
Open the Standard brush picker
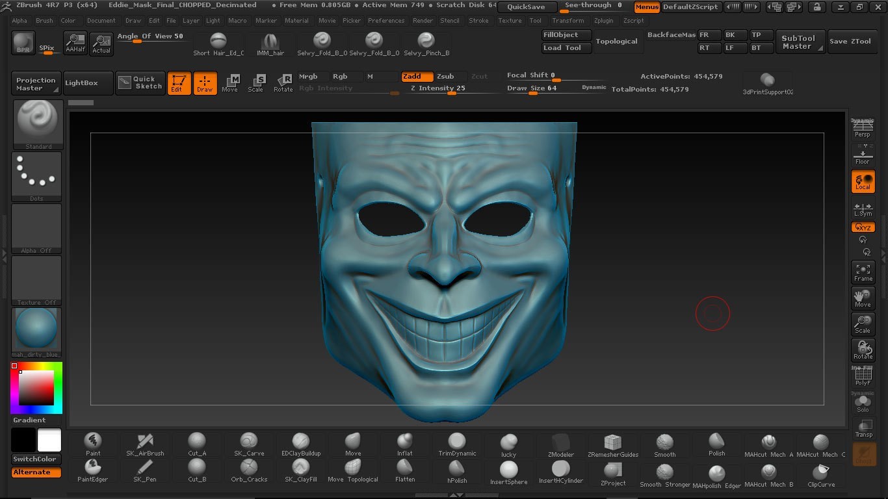pyautogui.click(x=38, y=125)
